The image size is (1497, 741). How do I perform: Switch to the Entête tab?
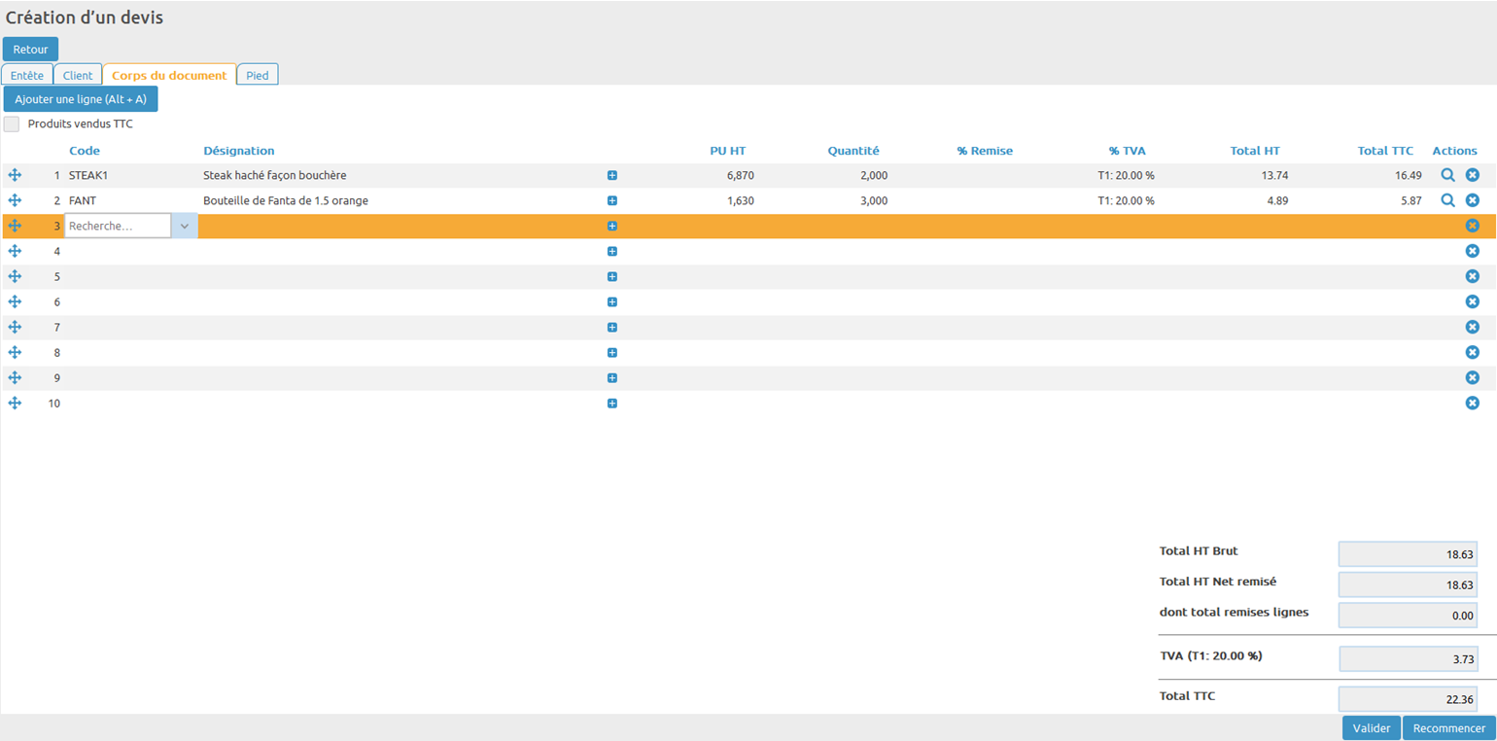point(27,76)
